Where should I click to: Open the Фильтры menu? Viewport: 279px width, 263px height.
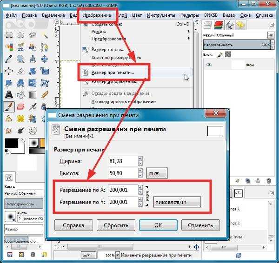[x=189, y=15]
